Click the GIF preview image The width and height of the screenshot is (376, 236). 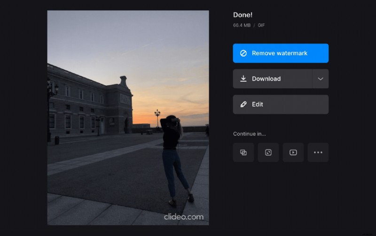point(128,118)
